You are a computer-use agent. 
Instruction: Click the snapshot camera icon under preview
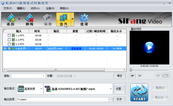point(158,75)
